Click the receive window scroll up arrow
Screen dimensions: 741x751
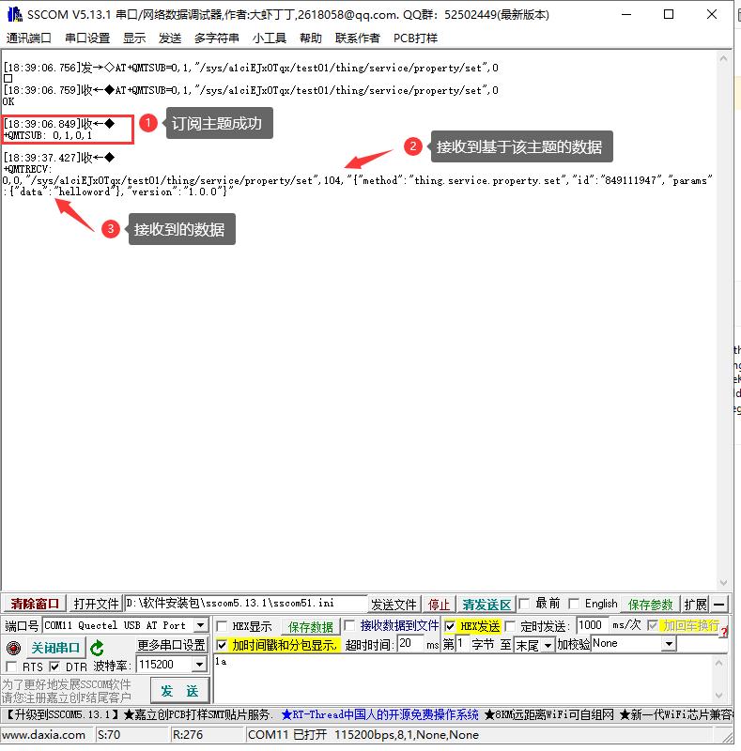click(723, 58)
